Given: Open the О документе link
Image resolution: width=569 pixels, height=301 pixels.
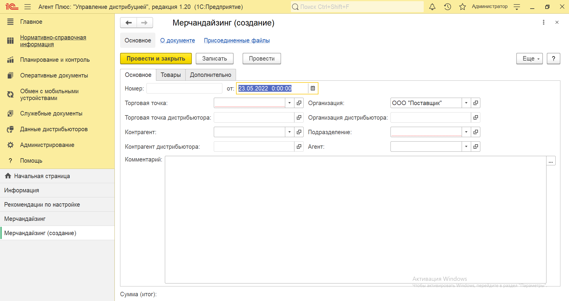Looking at the screenshot, I should (x=178, y=40).
